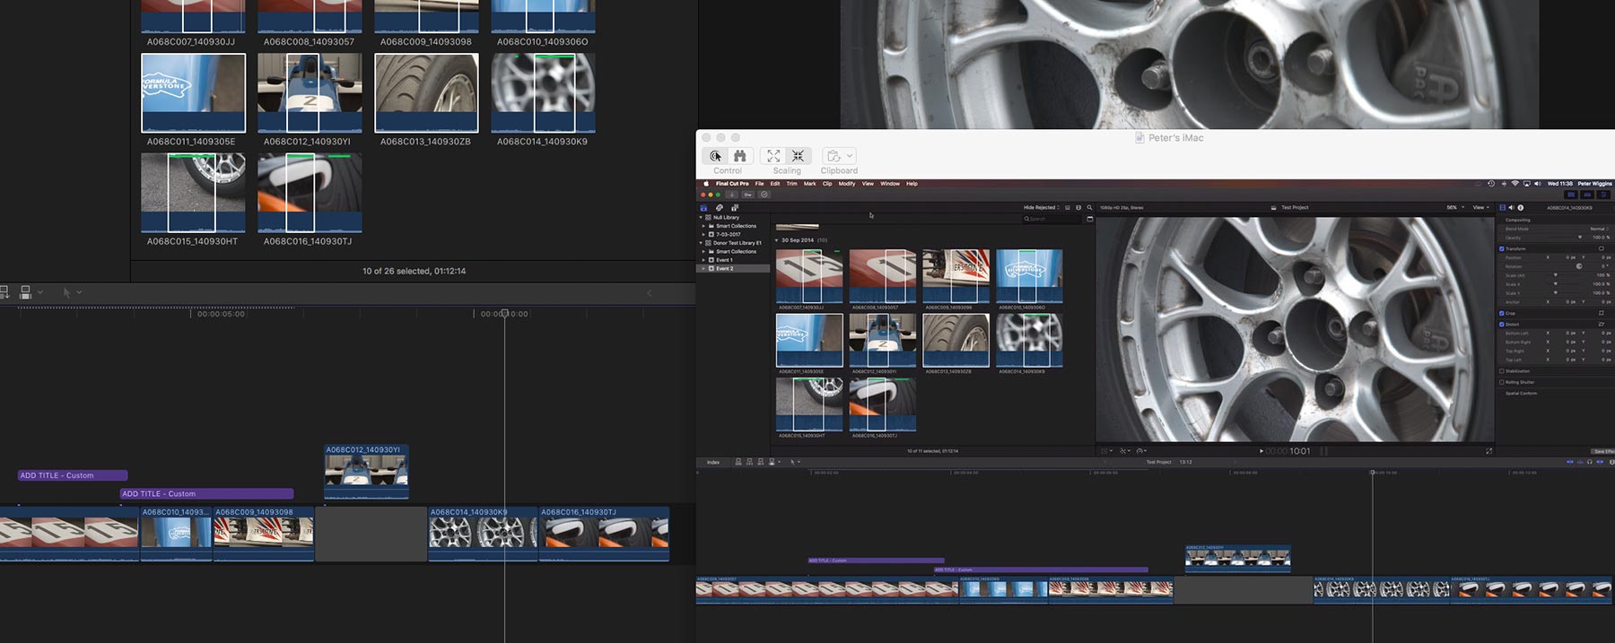Open the Hide Rejected filter dropdown
The image size is (1615, 643).
(1042, 208)
